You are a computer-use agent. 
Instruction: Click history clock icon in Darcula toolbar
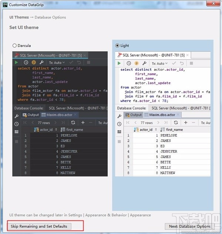[26, 62]
